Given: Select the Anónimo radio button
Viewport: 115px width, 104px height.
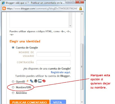Looking at the screenshot, I should pyautogui.click(x=13, y=93).
